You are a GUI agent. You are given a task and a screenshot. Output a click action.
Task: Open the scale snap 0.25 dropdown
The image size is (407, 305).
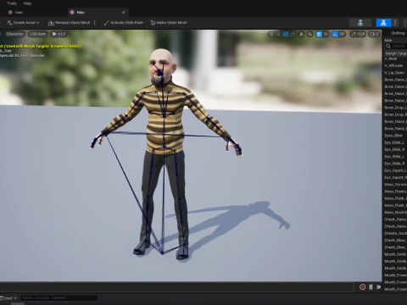pos(361,34)
